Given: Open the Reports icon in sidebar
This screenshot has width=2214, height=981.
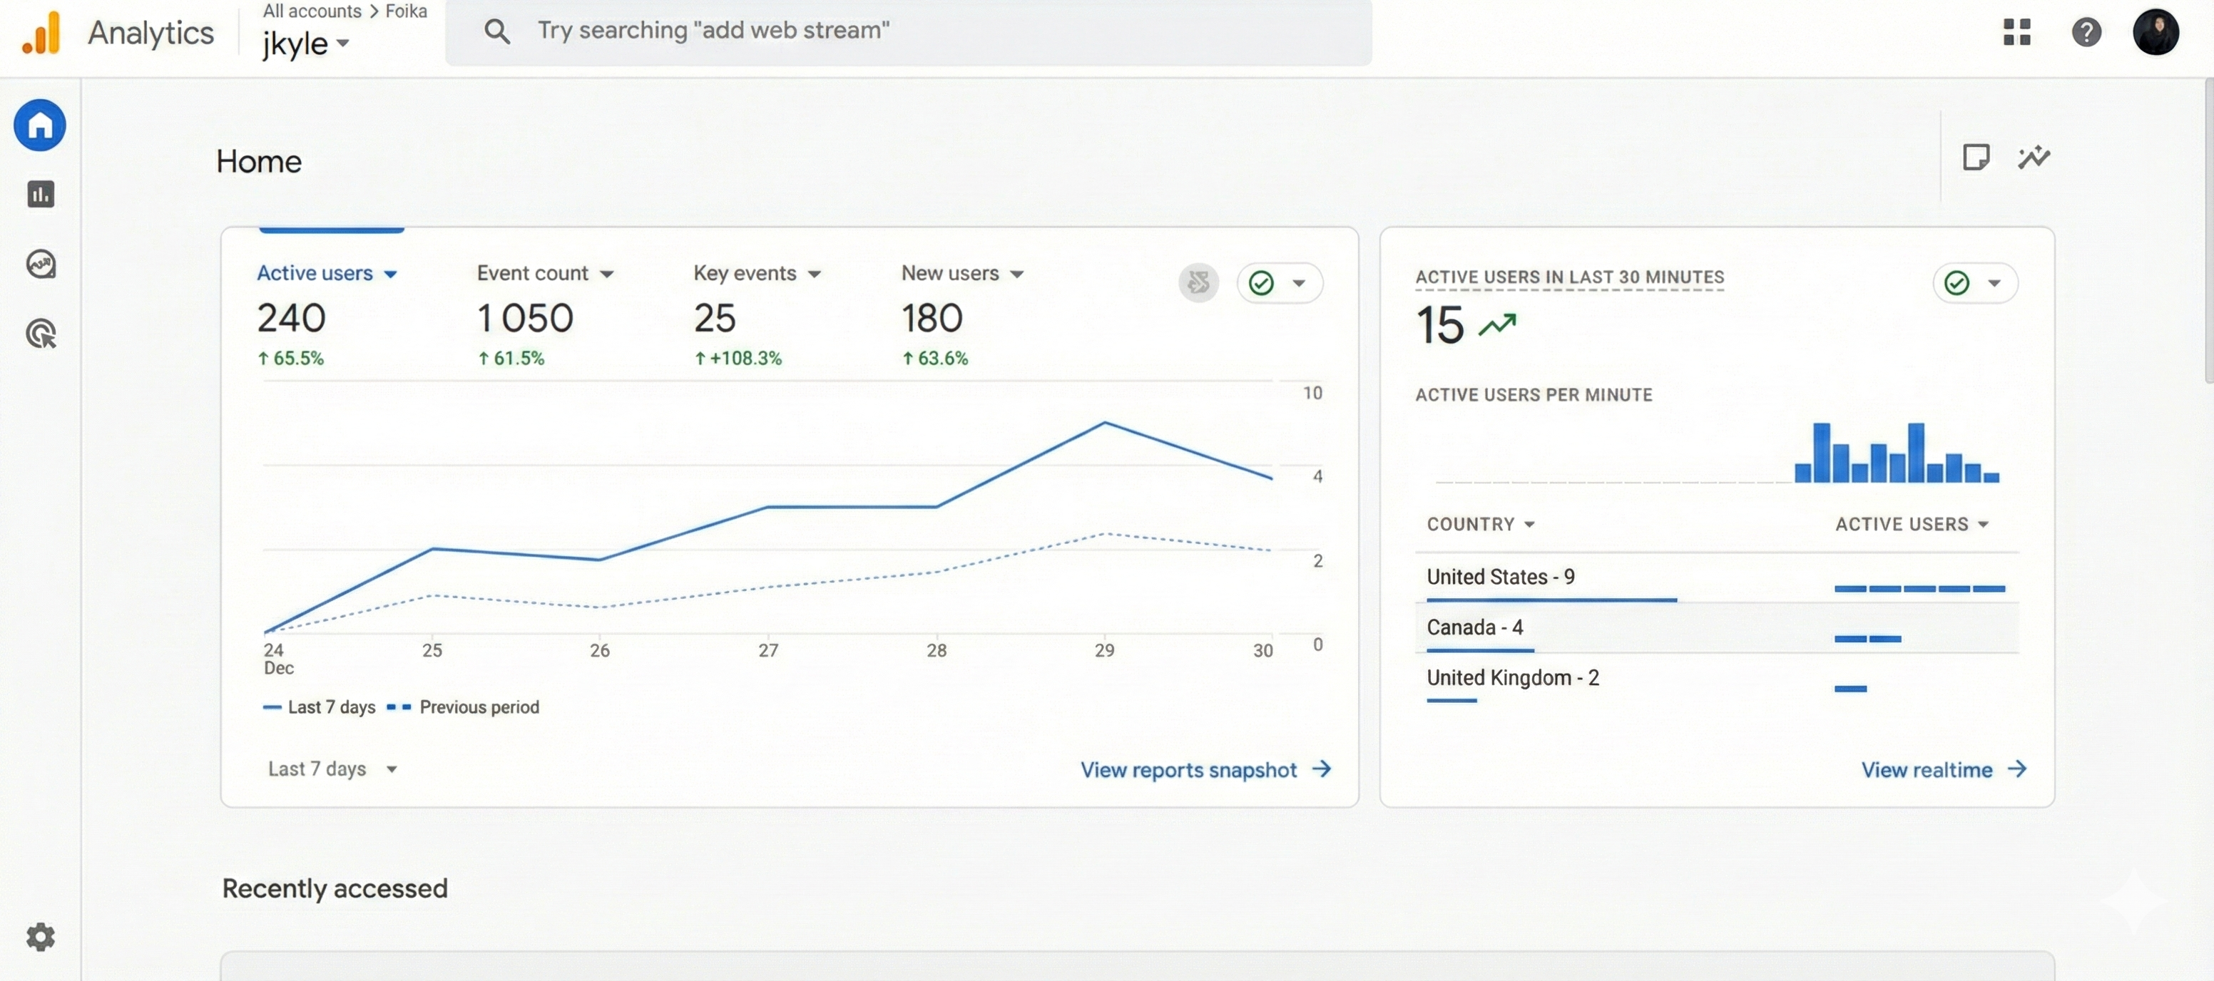Looking at the screenshot, I should [41, 194].
